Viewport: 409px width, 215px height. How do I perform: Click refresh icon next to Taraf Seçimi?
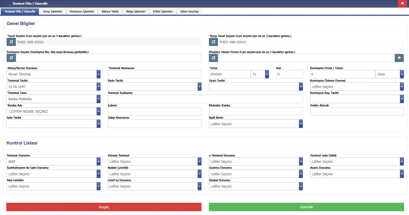pyautogui.click(x=11, y=42)
